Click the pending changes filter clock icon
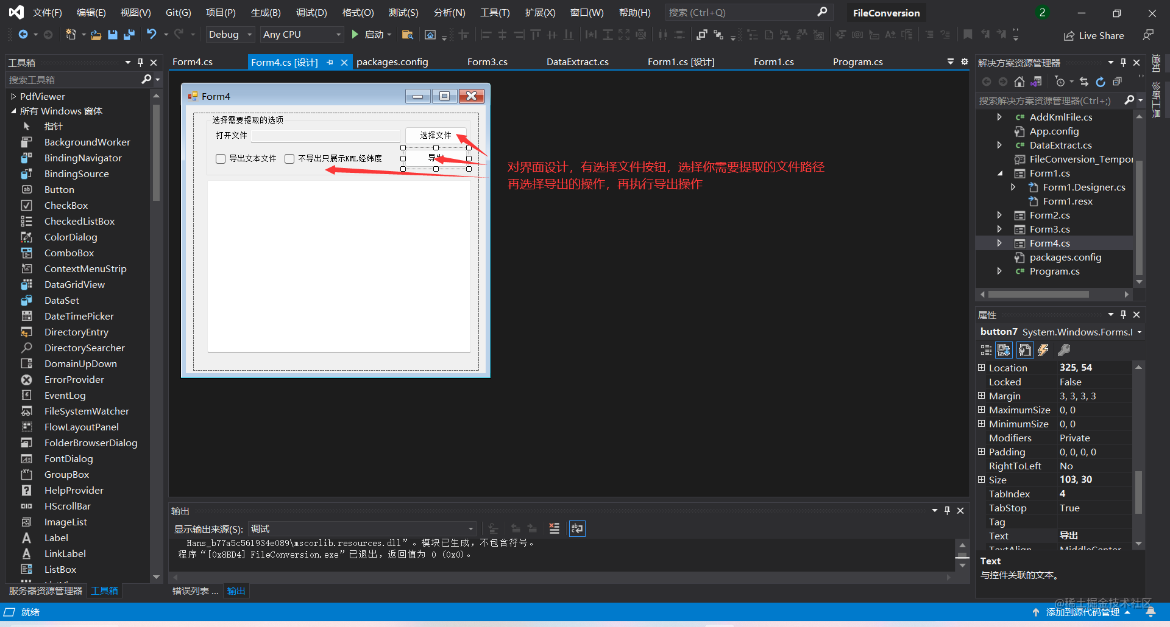This screenshot has width=1170, height=627. pyautogui.click(x=1060, y=82)
